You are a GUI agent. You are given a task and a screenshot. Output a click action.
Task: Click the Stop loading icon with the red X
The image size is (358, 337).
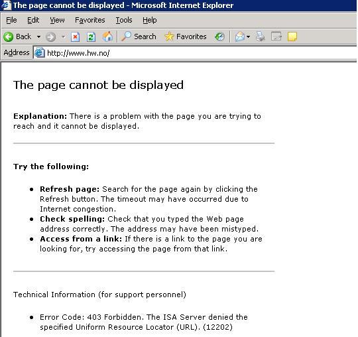click(75, 36)
